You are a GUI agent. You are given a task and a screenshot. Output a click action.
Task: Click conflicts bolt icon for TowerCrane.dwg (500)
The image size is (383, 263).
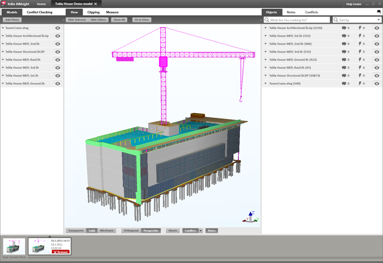click(360, 83)
